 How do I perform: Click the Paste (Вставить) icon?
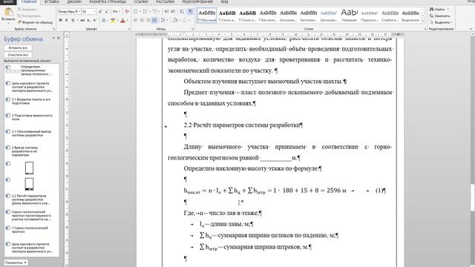click(x=8, y=13)
